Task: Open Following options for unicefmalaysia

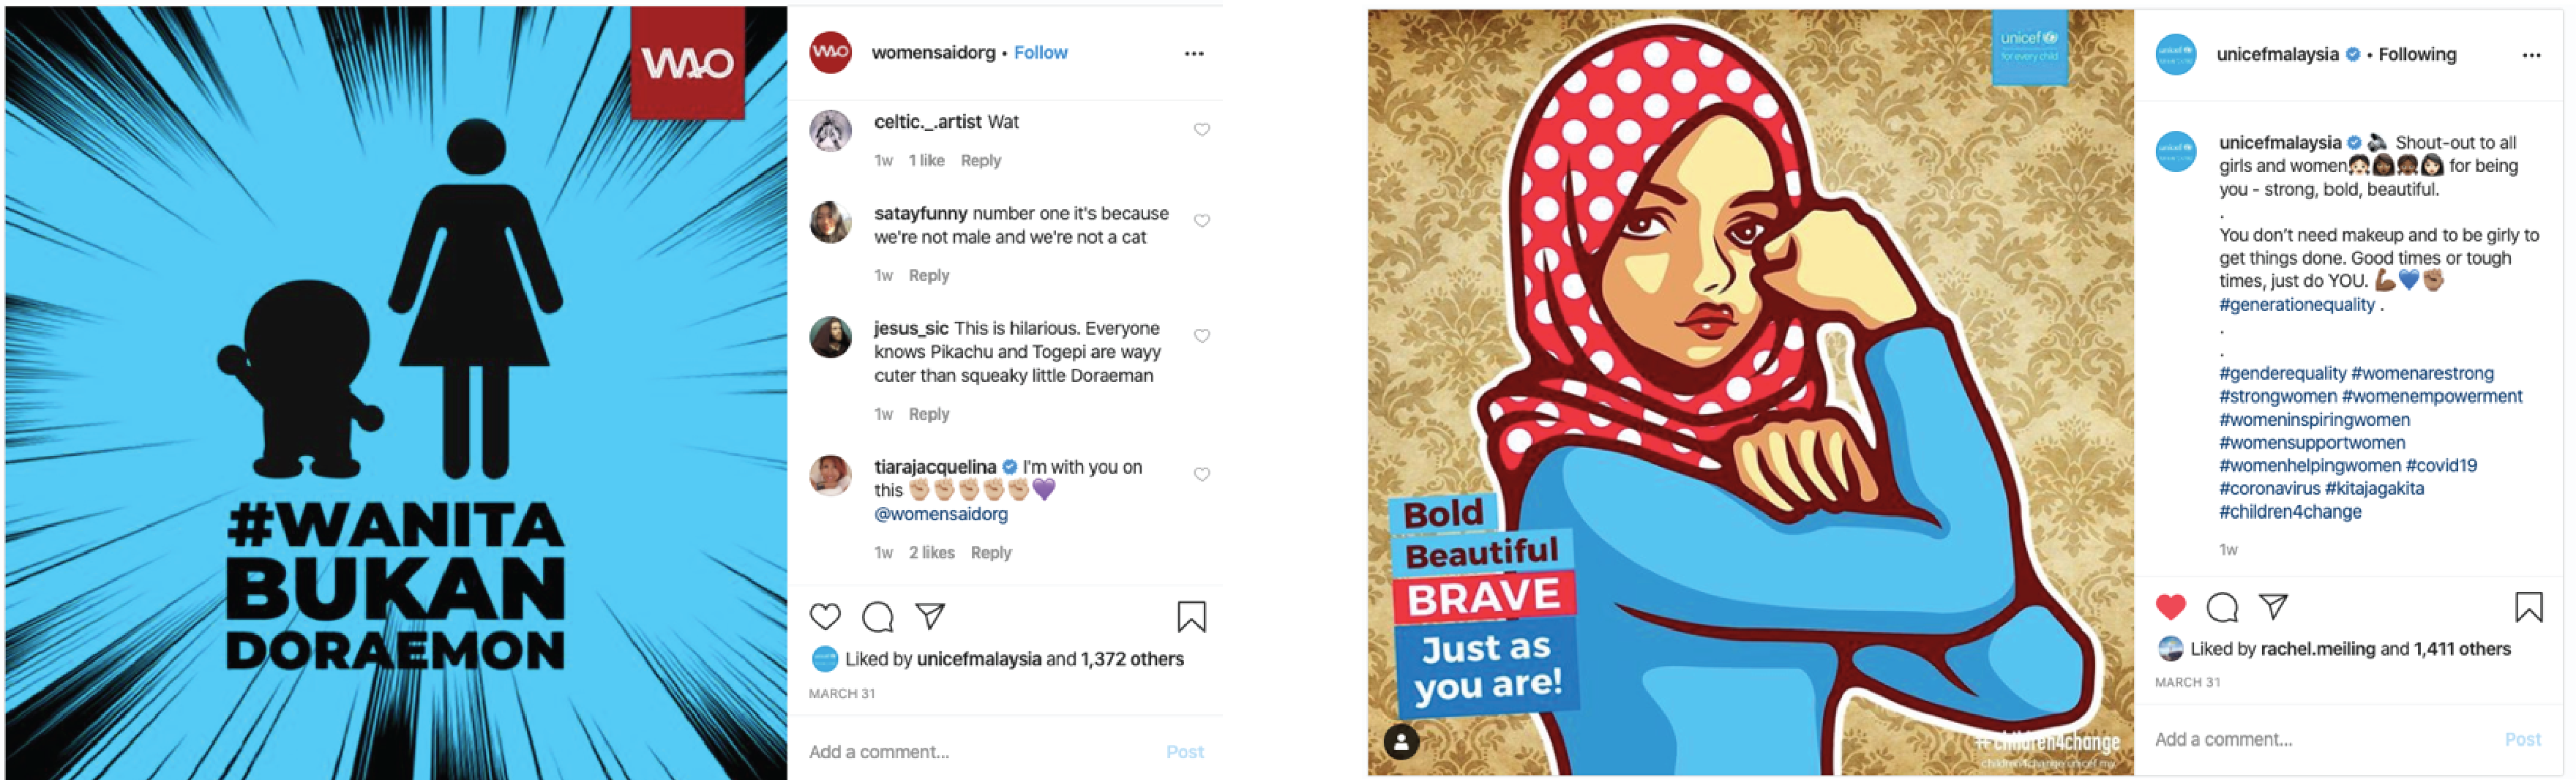Action: (2417, 55)
